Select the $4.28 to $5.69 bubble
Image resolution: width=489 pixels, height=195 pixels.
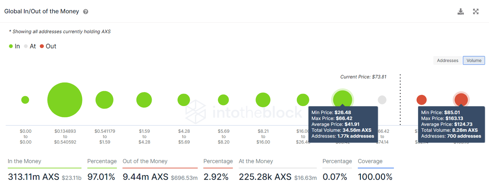(x=184, y=100)
